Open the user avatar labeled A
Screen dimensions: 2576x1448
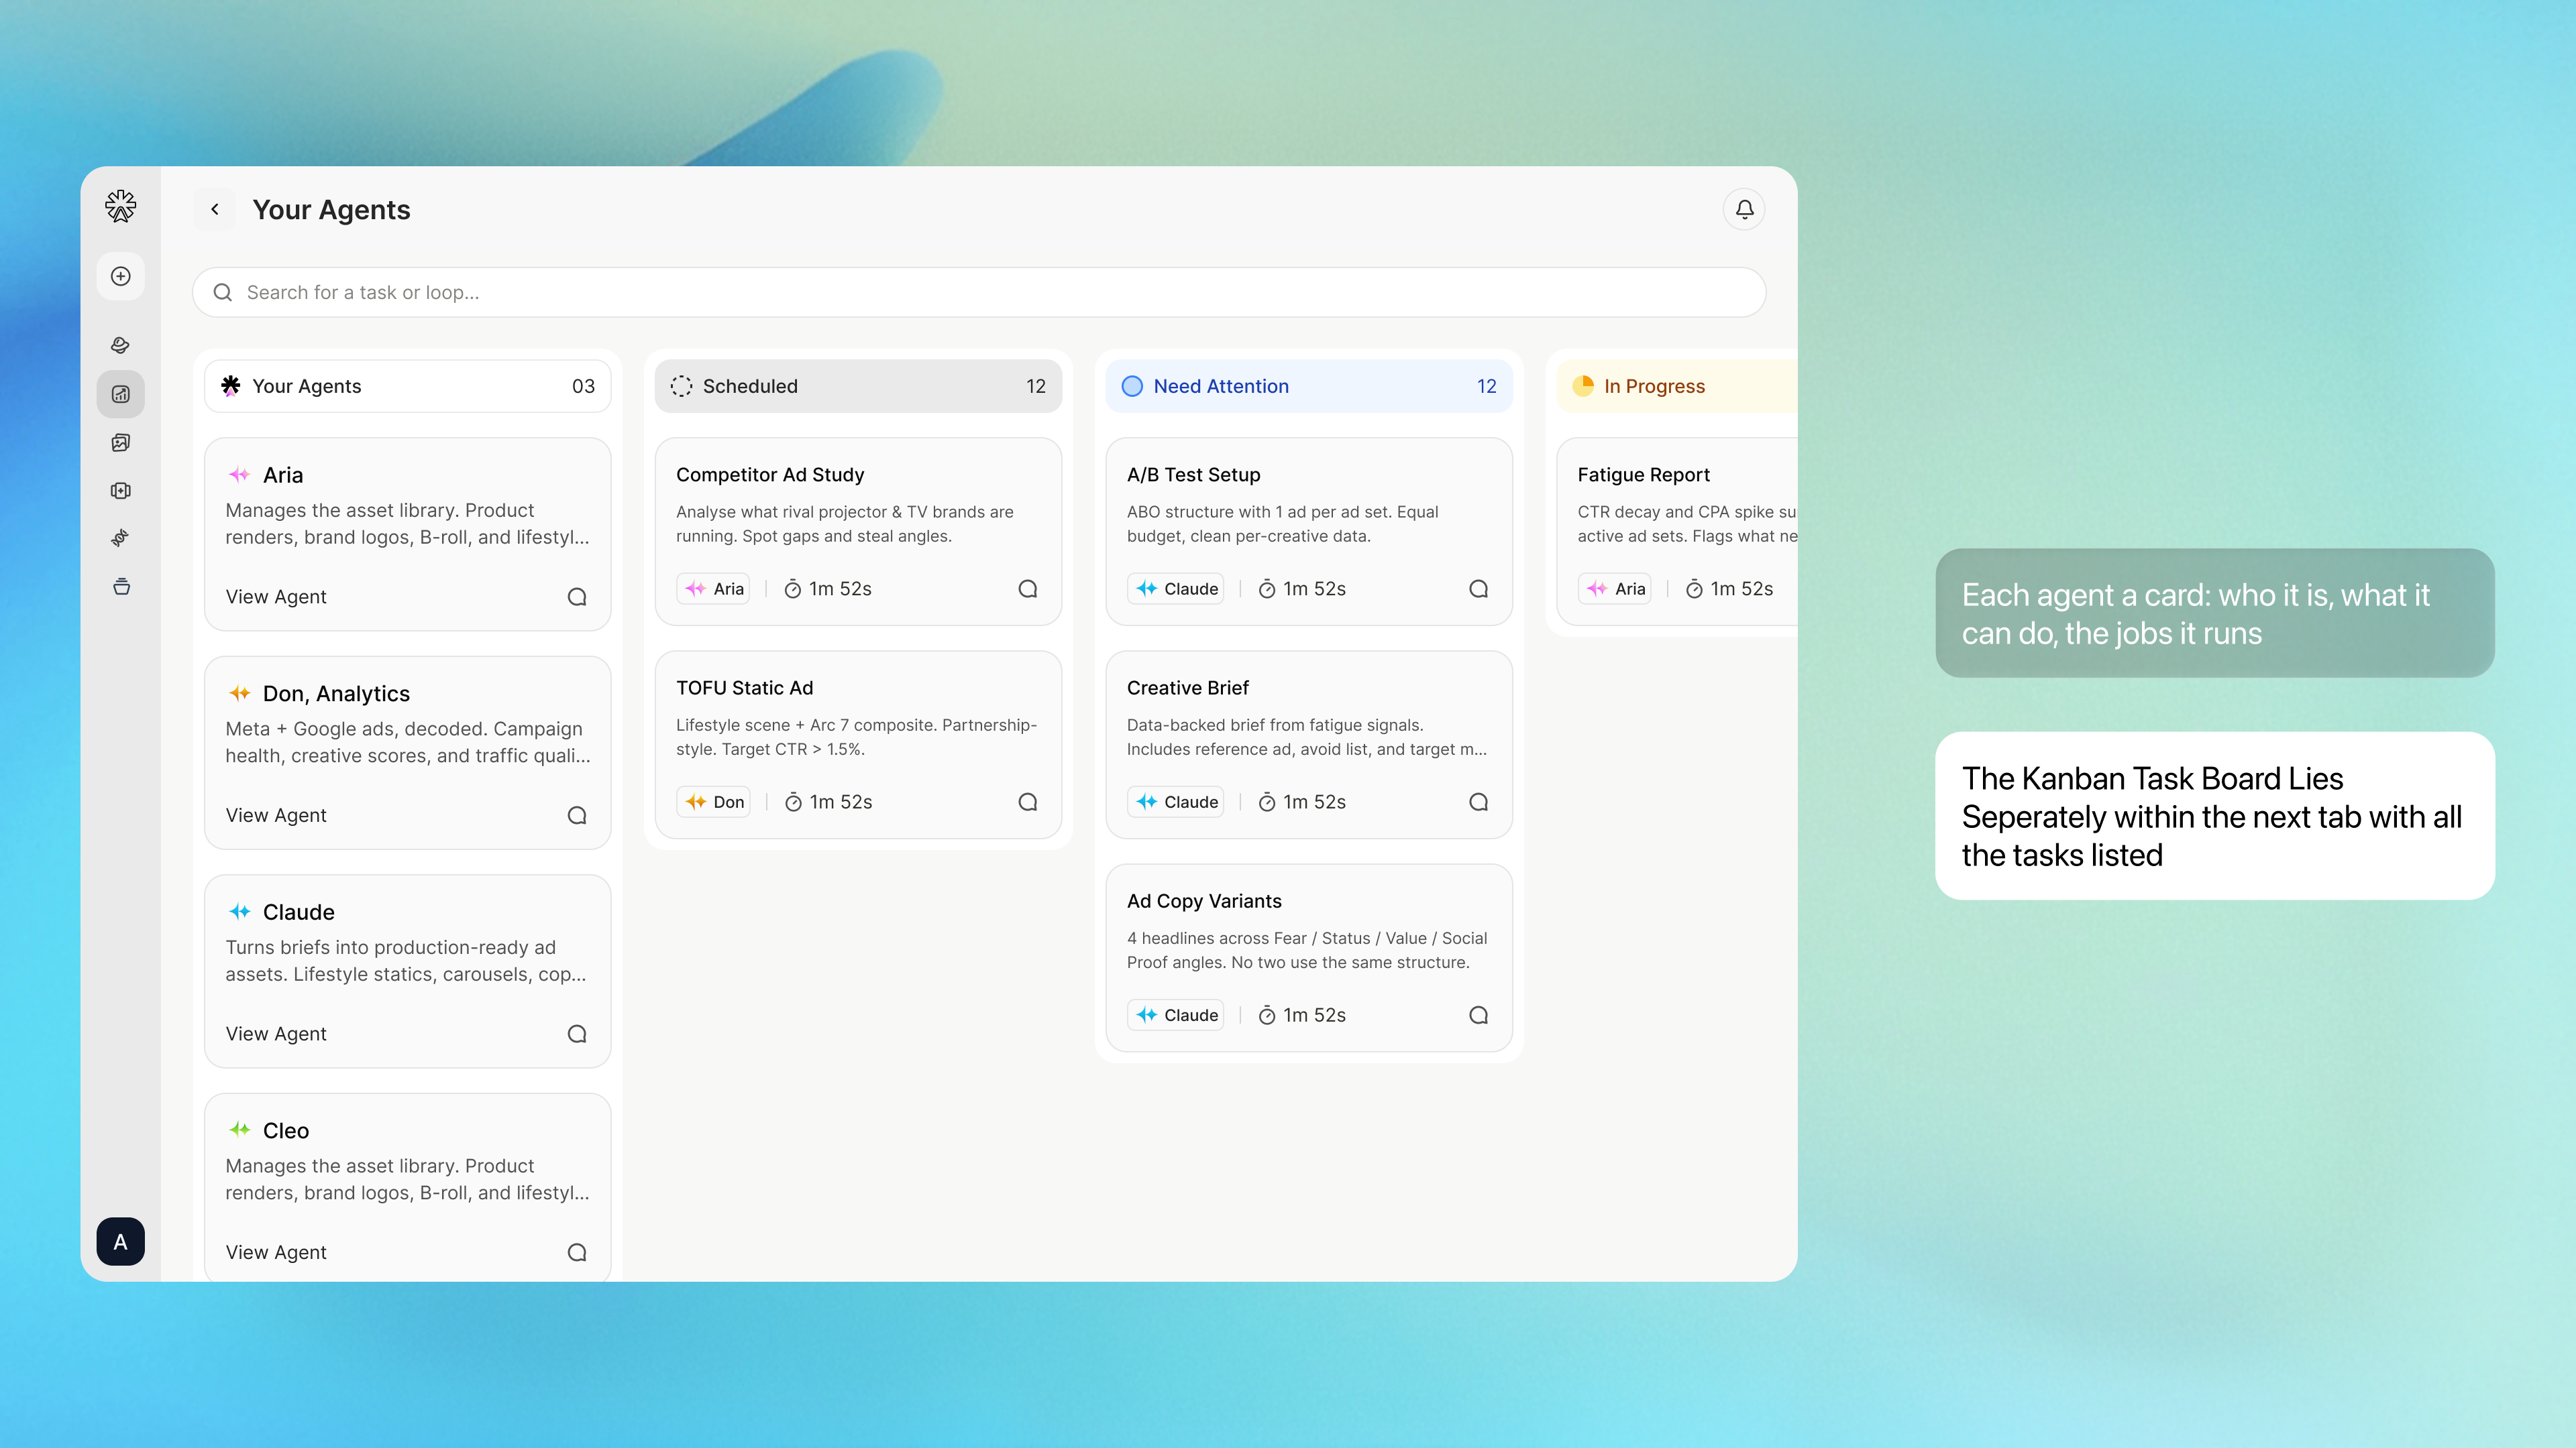[120, 1241]
